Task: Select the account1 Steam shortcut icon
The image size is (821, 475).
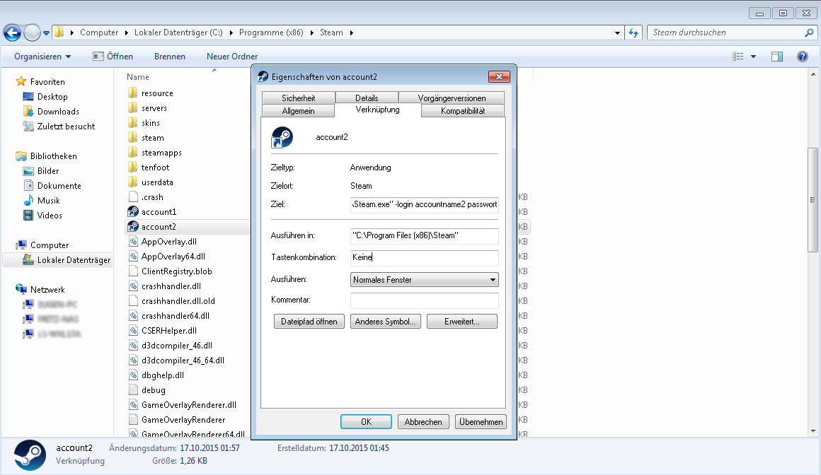Action: (x=133, y=211)
